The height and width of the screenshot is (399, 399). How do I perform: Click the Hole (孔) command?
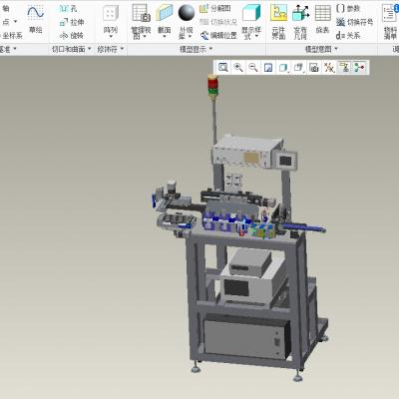[x=68, y=9]
